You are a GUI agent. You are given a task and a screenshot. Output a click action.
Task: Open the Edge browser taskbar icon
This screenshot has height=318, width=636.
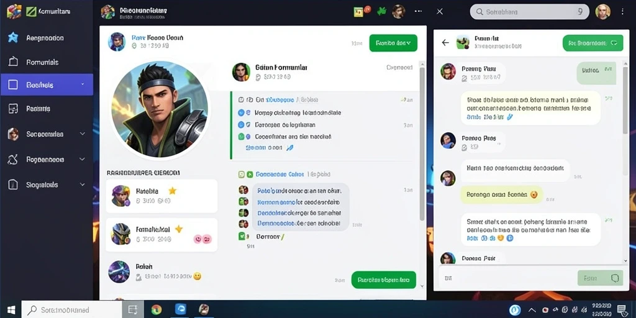181,309
